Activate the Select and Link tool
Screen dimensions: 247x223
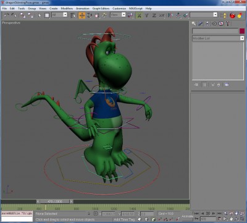pos(23,15)
